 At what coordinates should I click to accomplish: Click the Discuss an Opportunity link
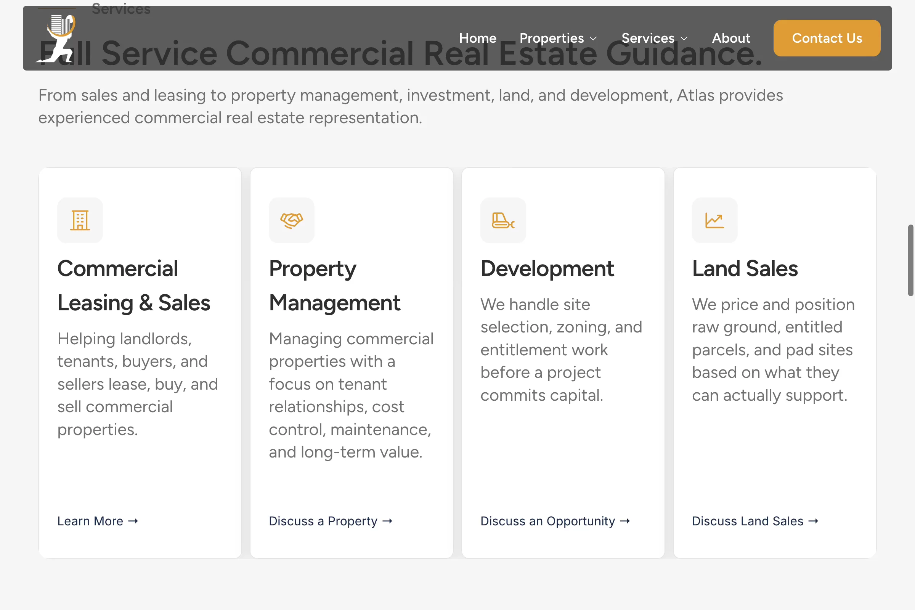tap(555, 521)
